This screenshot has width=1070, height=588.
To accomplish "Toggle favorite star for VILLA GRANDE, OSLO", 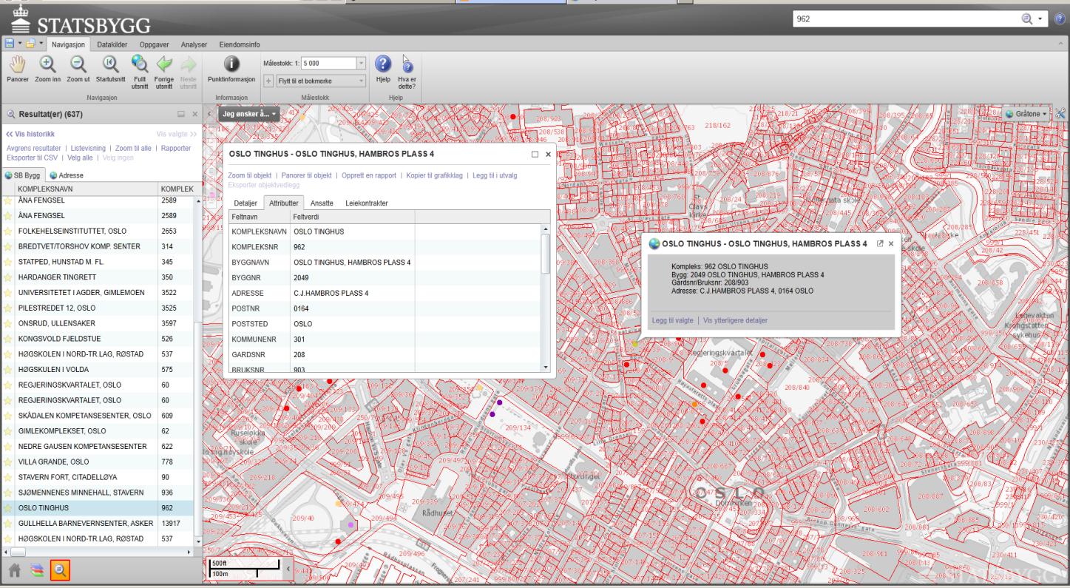I will [x=9, y=462].
